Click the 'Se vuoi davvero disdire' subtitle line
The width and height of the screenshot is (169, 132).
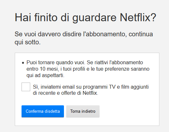tap(84, 34)
